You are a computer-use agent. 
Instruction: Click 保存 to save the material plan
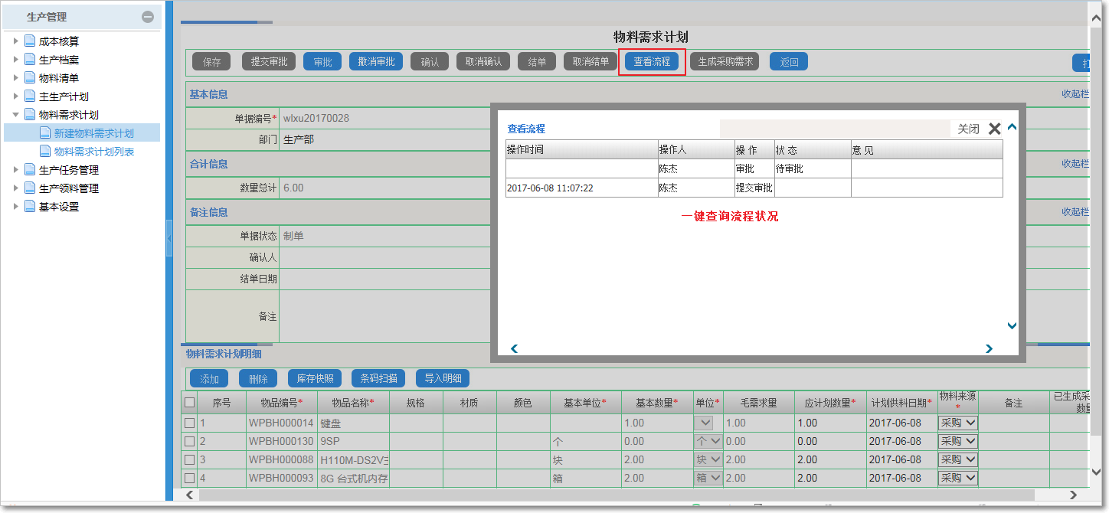[211, 62]
